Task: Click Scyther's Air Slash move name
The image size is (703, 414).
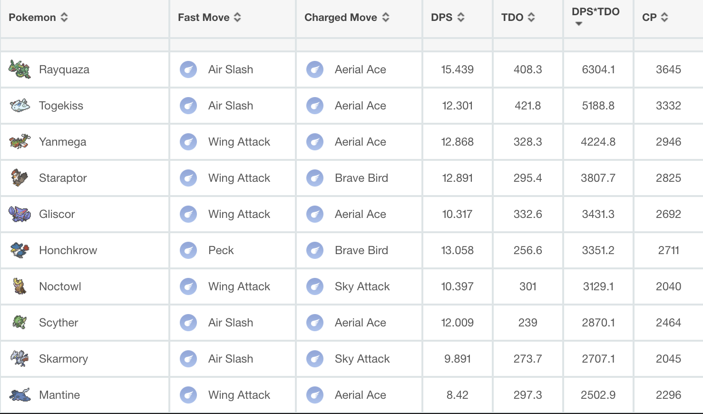Action: 230,323
